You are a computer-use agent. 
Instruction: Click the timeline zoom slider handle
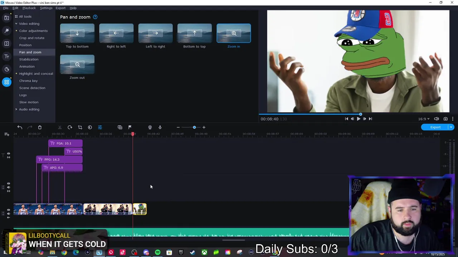tap(194, 127)
